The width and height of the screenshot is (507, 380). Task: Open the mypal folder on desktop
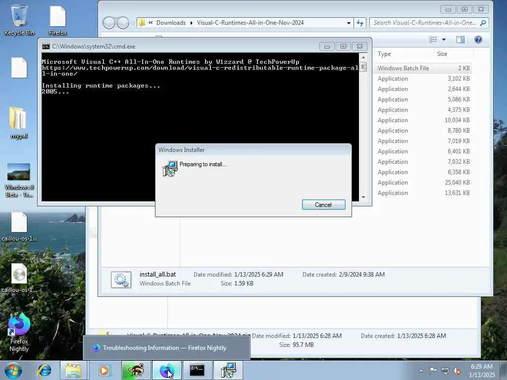point(19,123)
